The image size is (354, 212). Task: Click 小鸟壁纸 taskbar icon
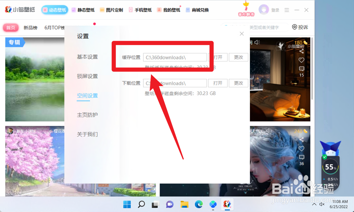pos(227,205)
